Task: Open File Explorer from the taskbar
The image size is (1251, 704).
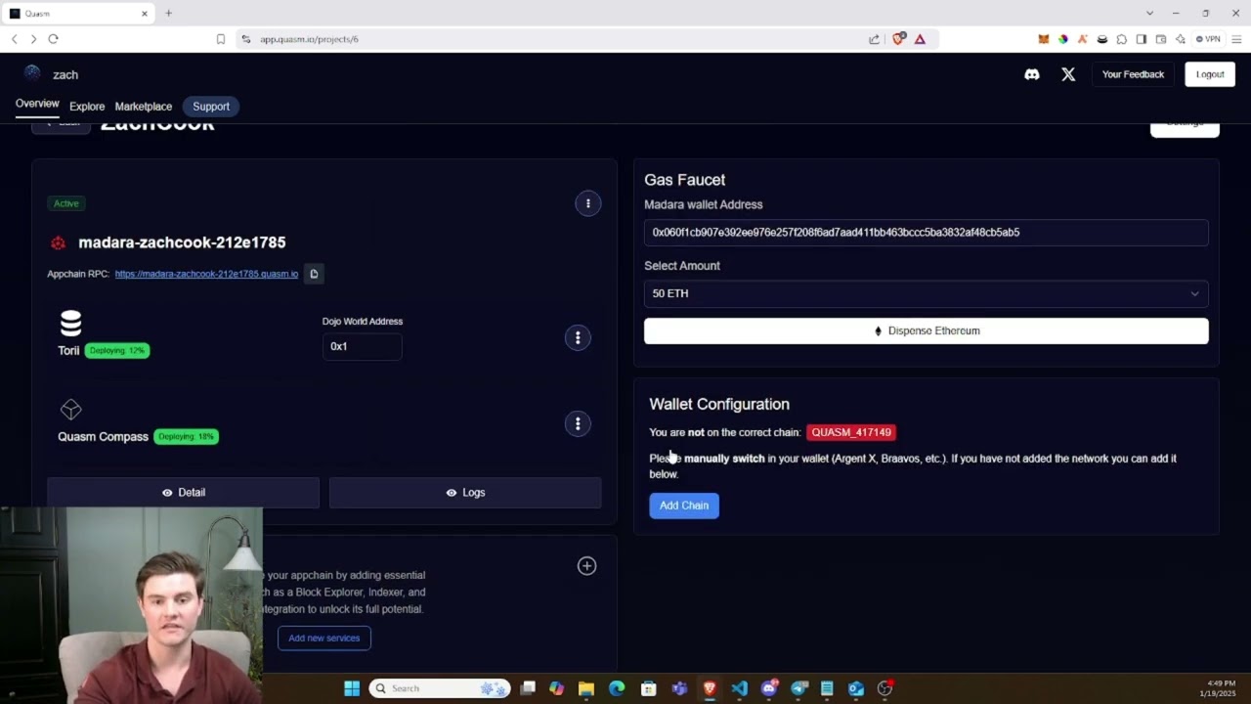Action: [586, 688]
